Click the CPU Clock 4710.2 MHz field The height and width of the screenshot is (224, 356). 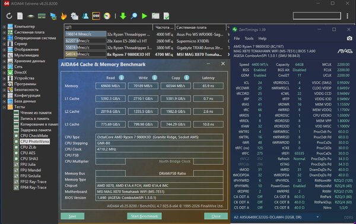click(x=160, y=149)
